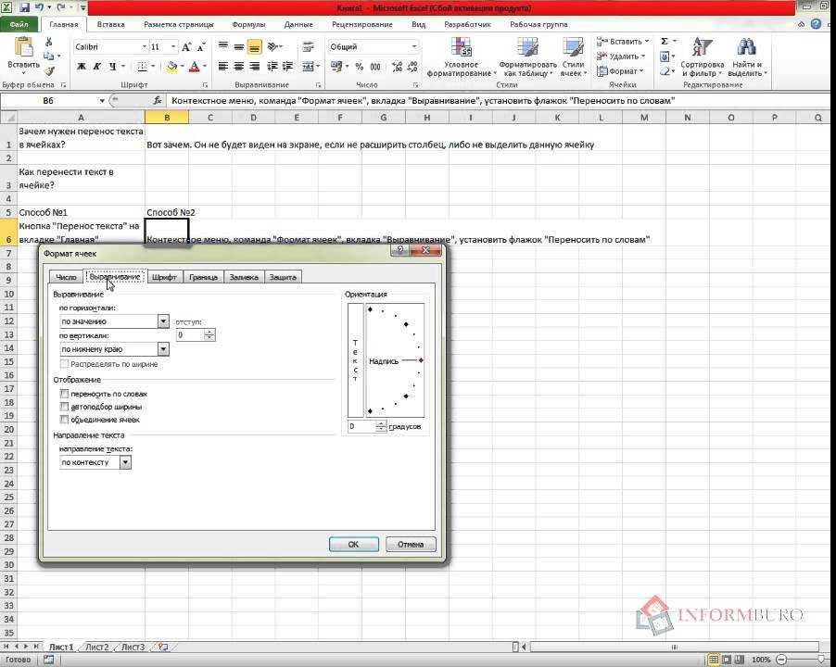Image resolution: width=836 pixels, height=667 pixels.
Task: Open the 'Вставка' ribbon tab
Action: [111, 24]
